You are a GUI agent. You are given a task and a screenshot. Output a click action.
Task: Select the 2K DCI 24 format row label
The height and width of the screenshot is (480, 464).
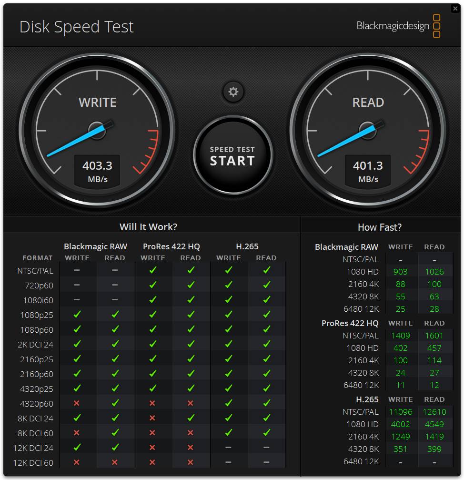pyautogui.click(x=35, y=345)
